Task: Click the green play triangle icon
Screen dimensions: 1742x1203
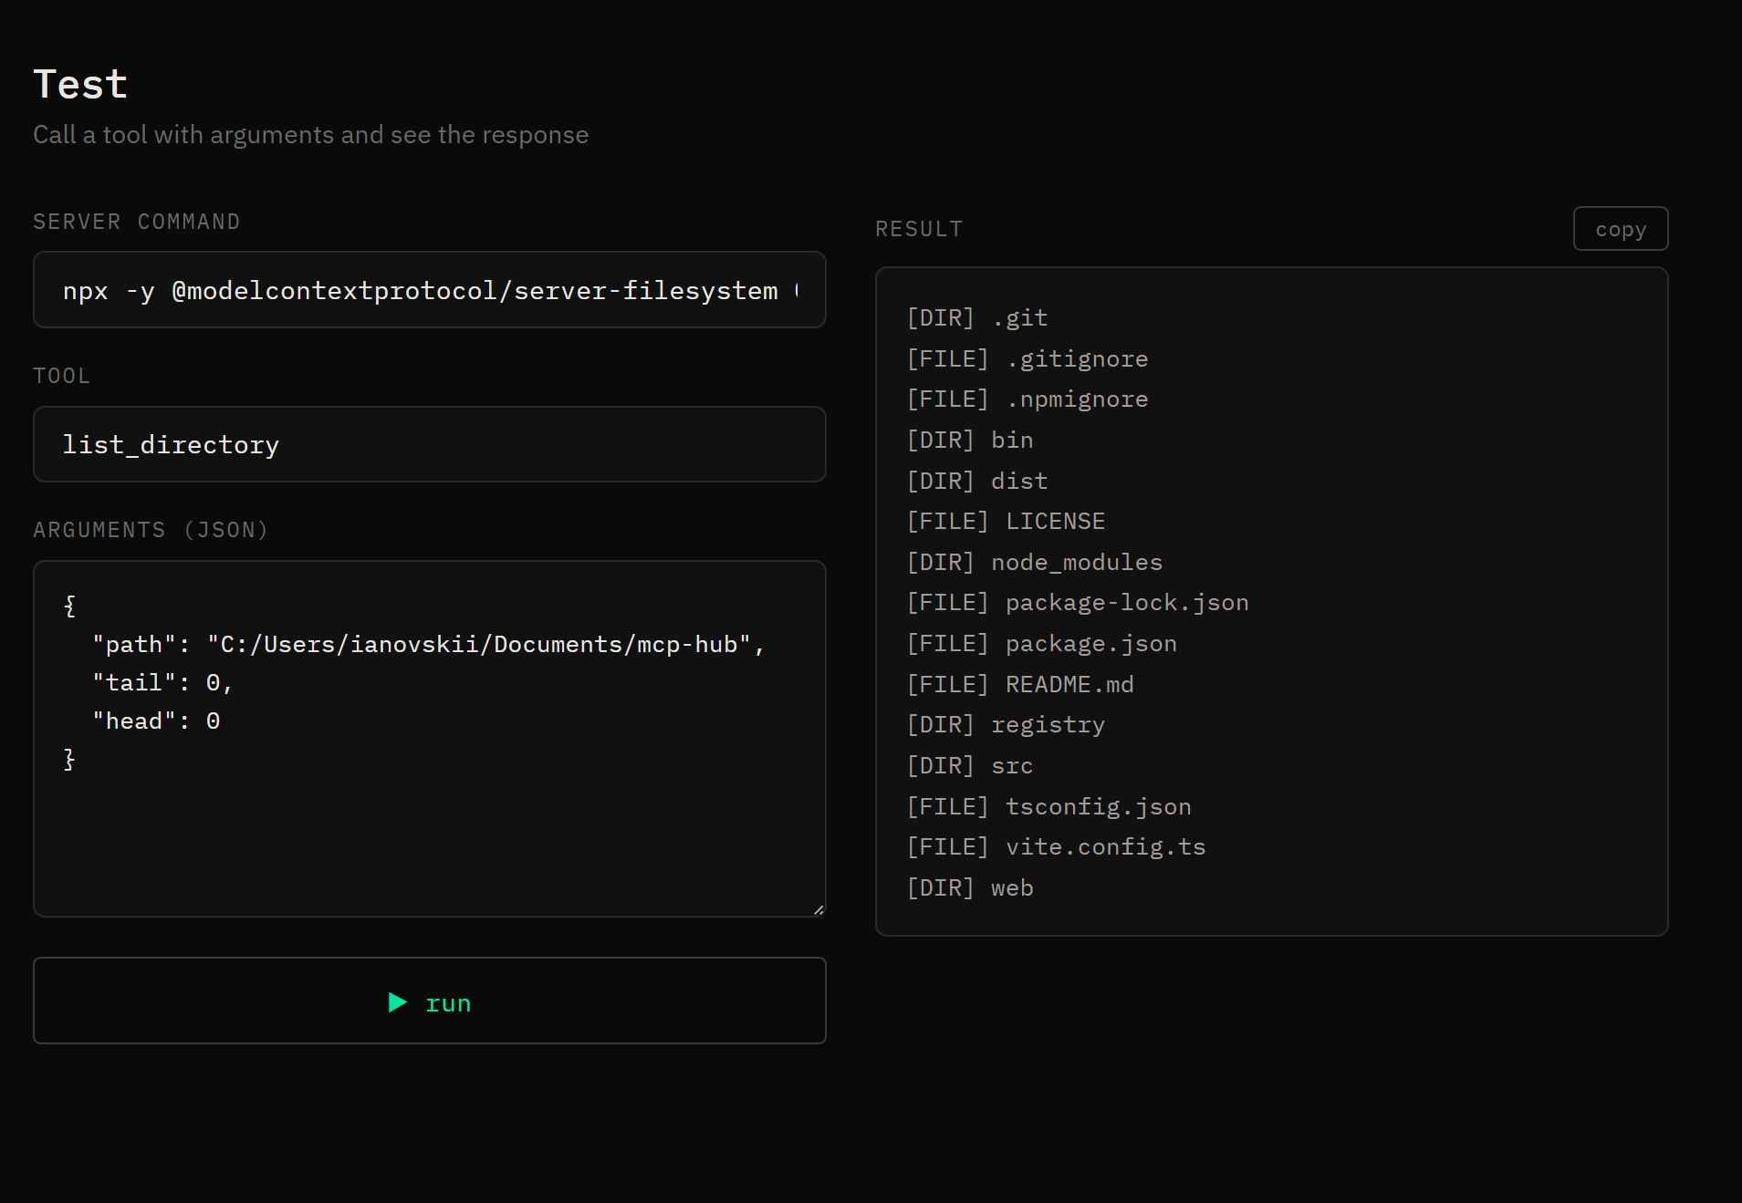Action: 398,1002
